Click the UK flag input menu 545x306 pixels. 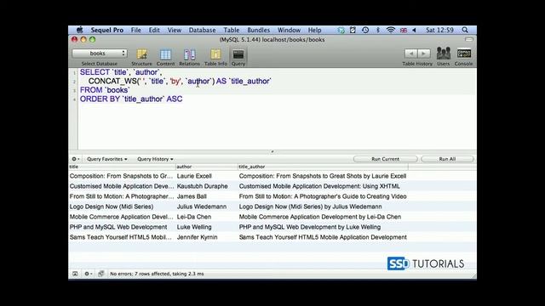(x=403, y=31)
